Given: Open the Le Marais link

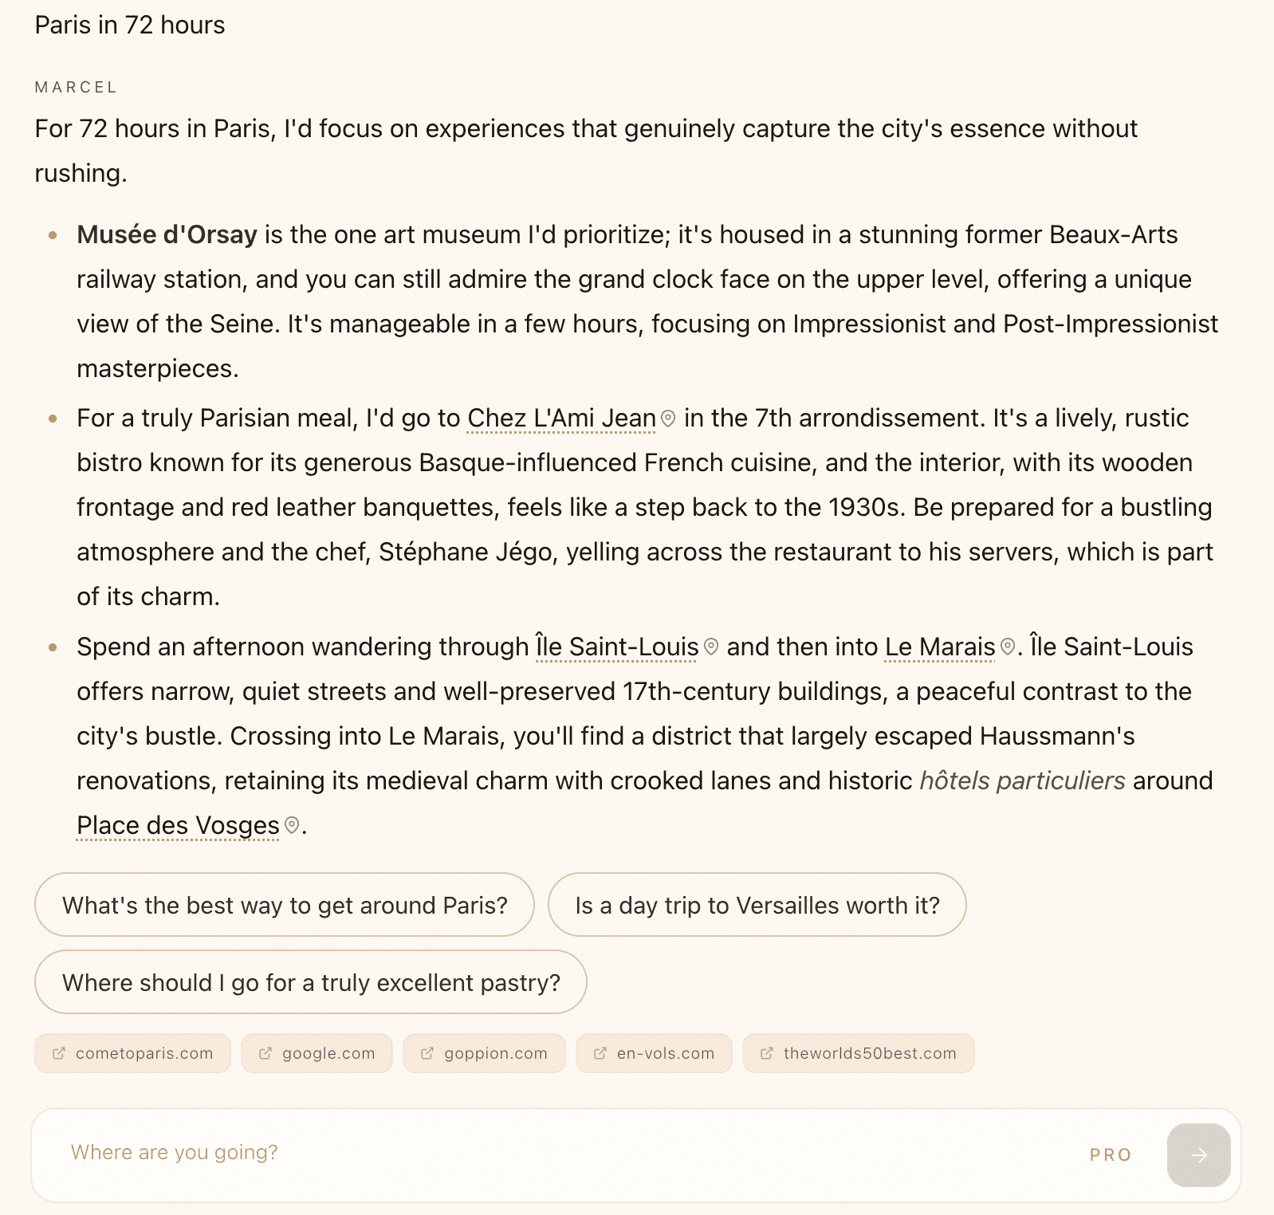Looking at the screenshot, I should point(938,647).
